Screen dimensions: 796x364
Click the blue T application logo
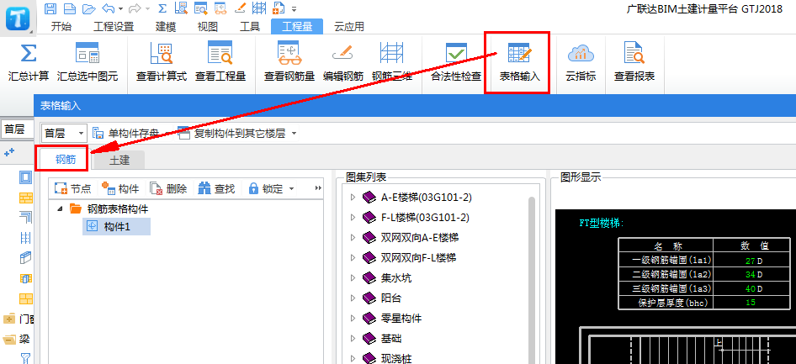(x=18, y=18)
